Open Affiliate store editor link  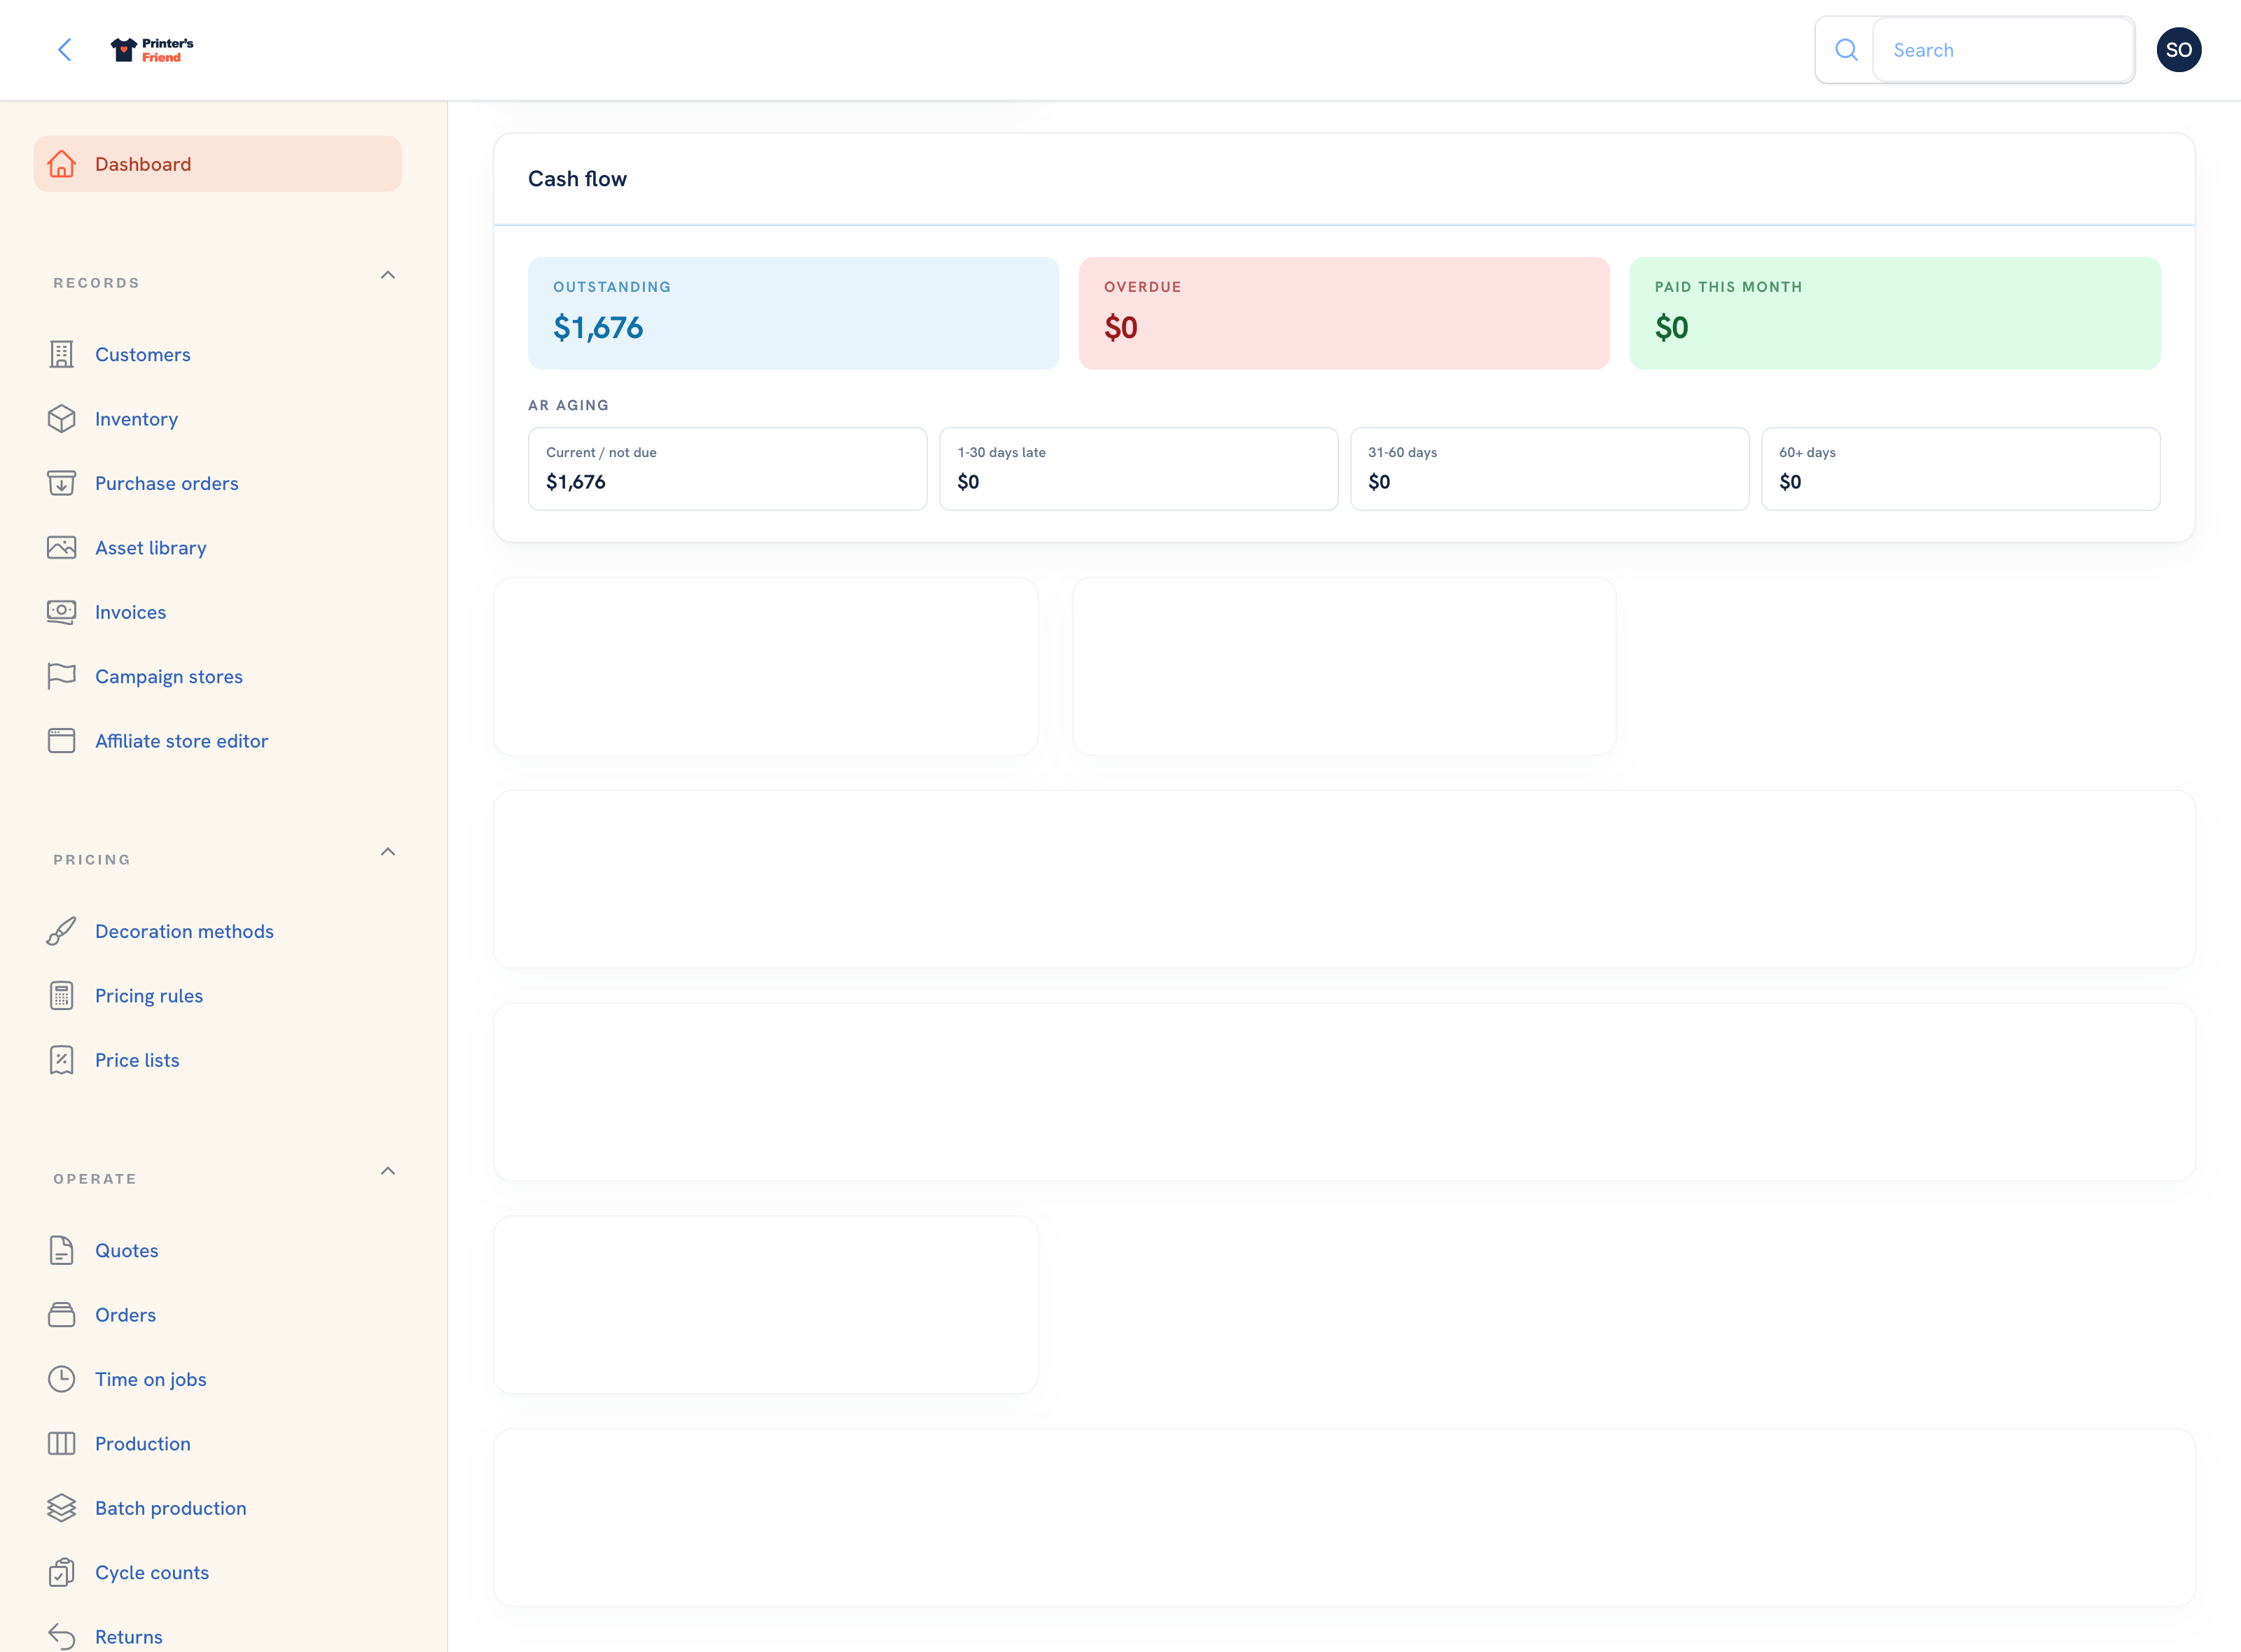182,741
